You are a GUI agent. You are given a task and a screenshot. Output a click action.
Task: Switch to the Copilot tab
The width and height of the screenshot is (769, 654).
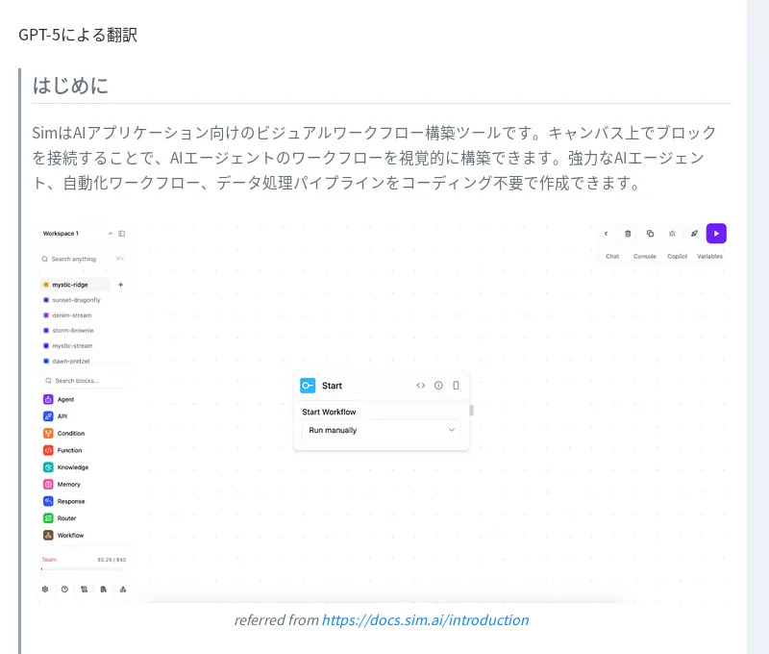pyautogui.click(x=677, y=256)
